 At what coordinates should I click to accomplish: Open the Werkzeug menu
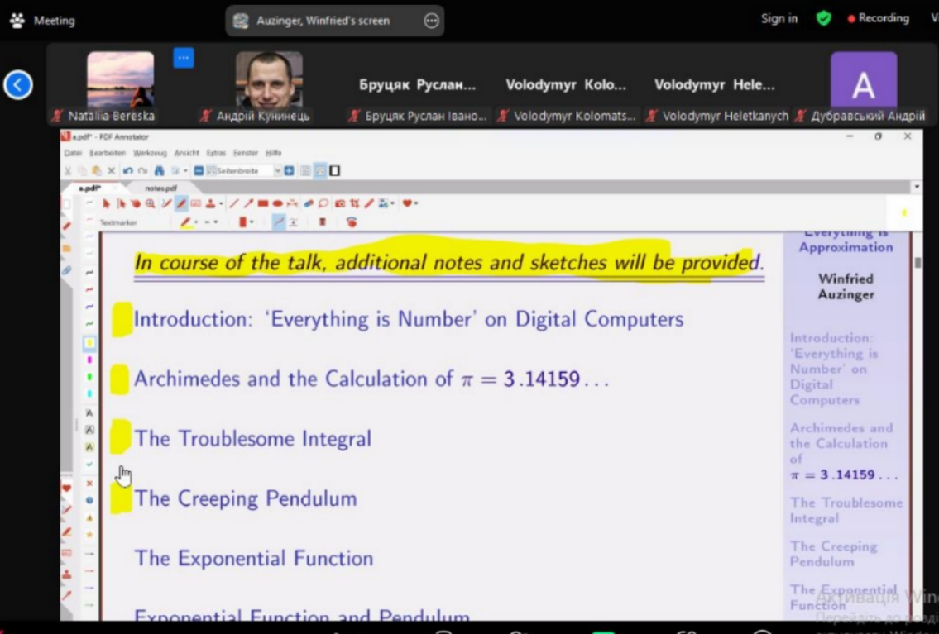150,153
